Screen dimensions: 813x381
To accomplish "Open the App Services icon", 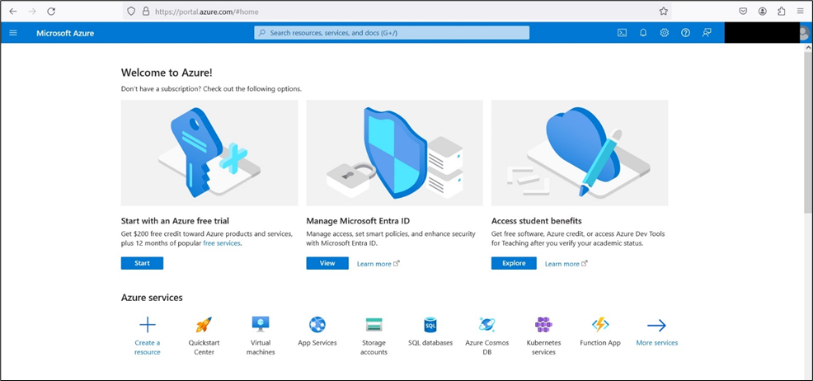I will click(317, 325).
